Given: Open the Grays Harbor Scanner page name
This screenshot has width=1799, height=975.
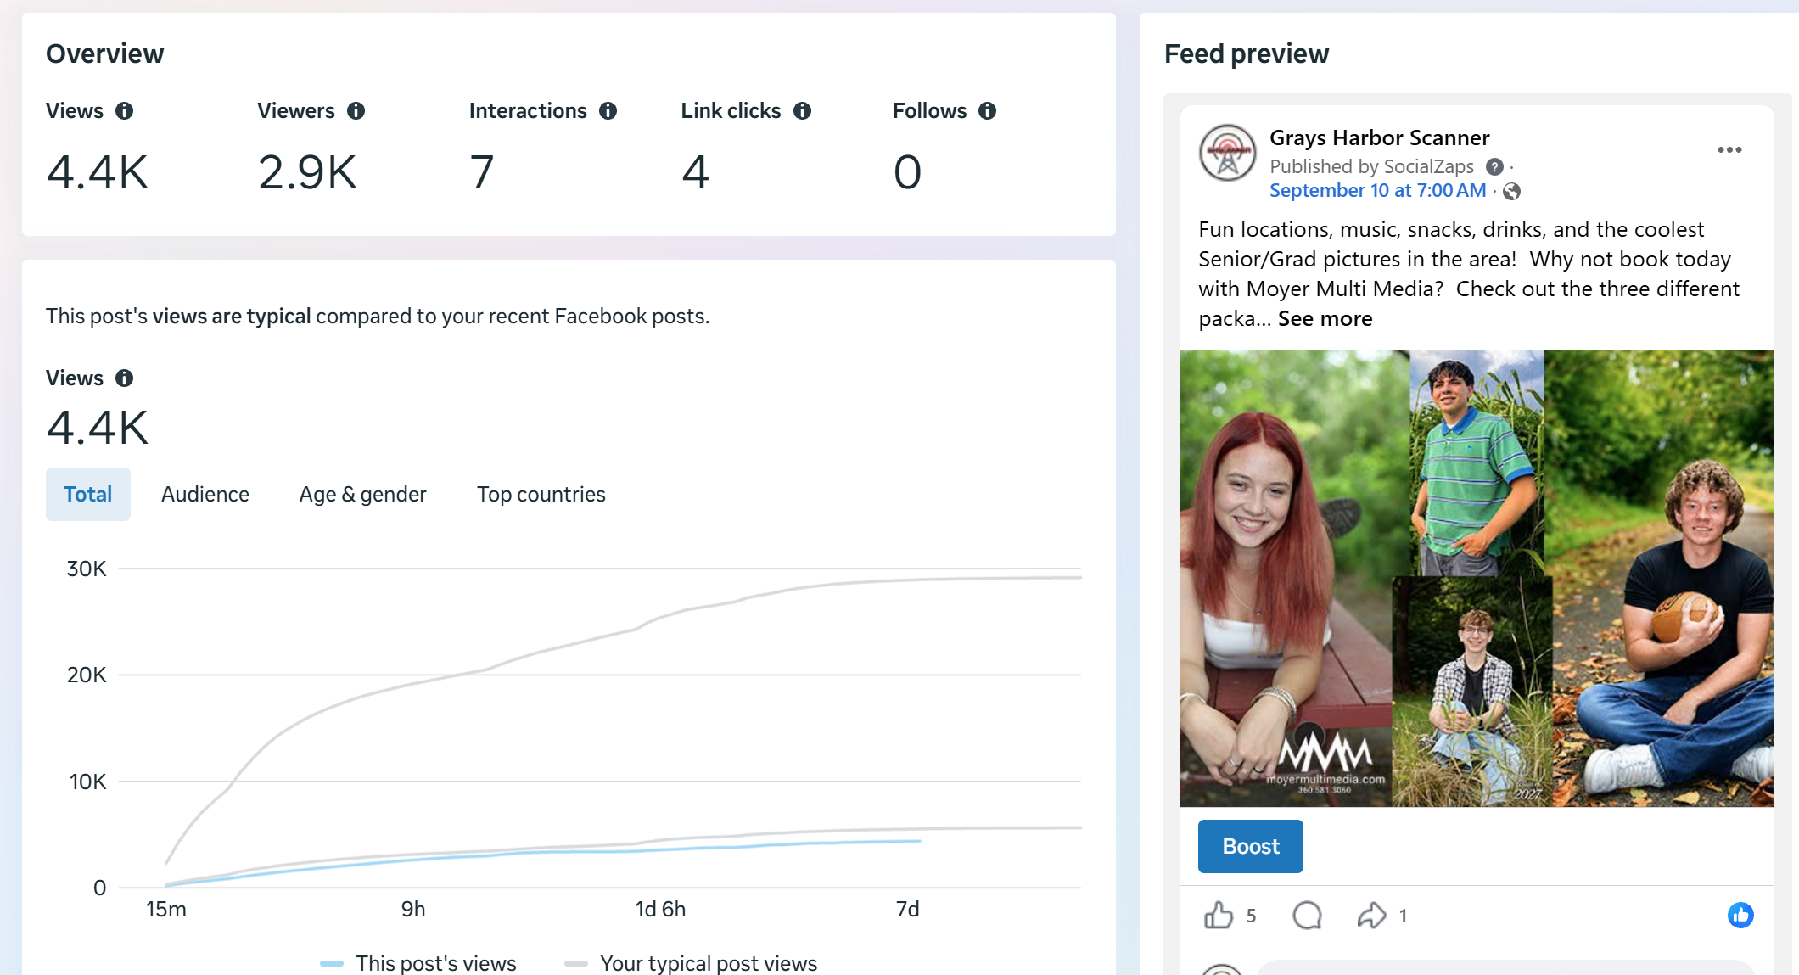Looking at the screenshot, I should [x=1379, y=137].
